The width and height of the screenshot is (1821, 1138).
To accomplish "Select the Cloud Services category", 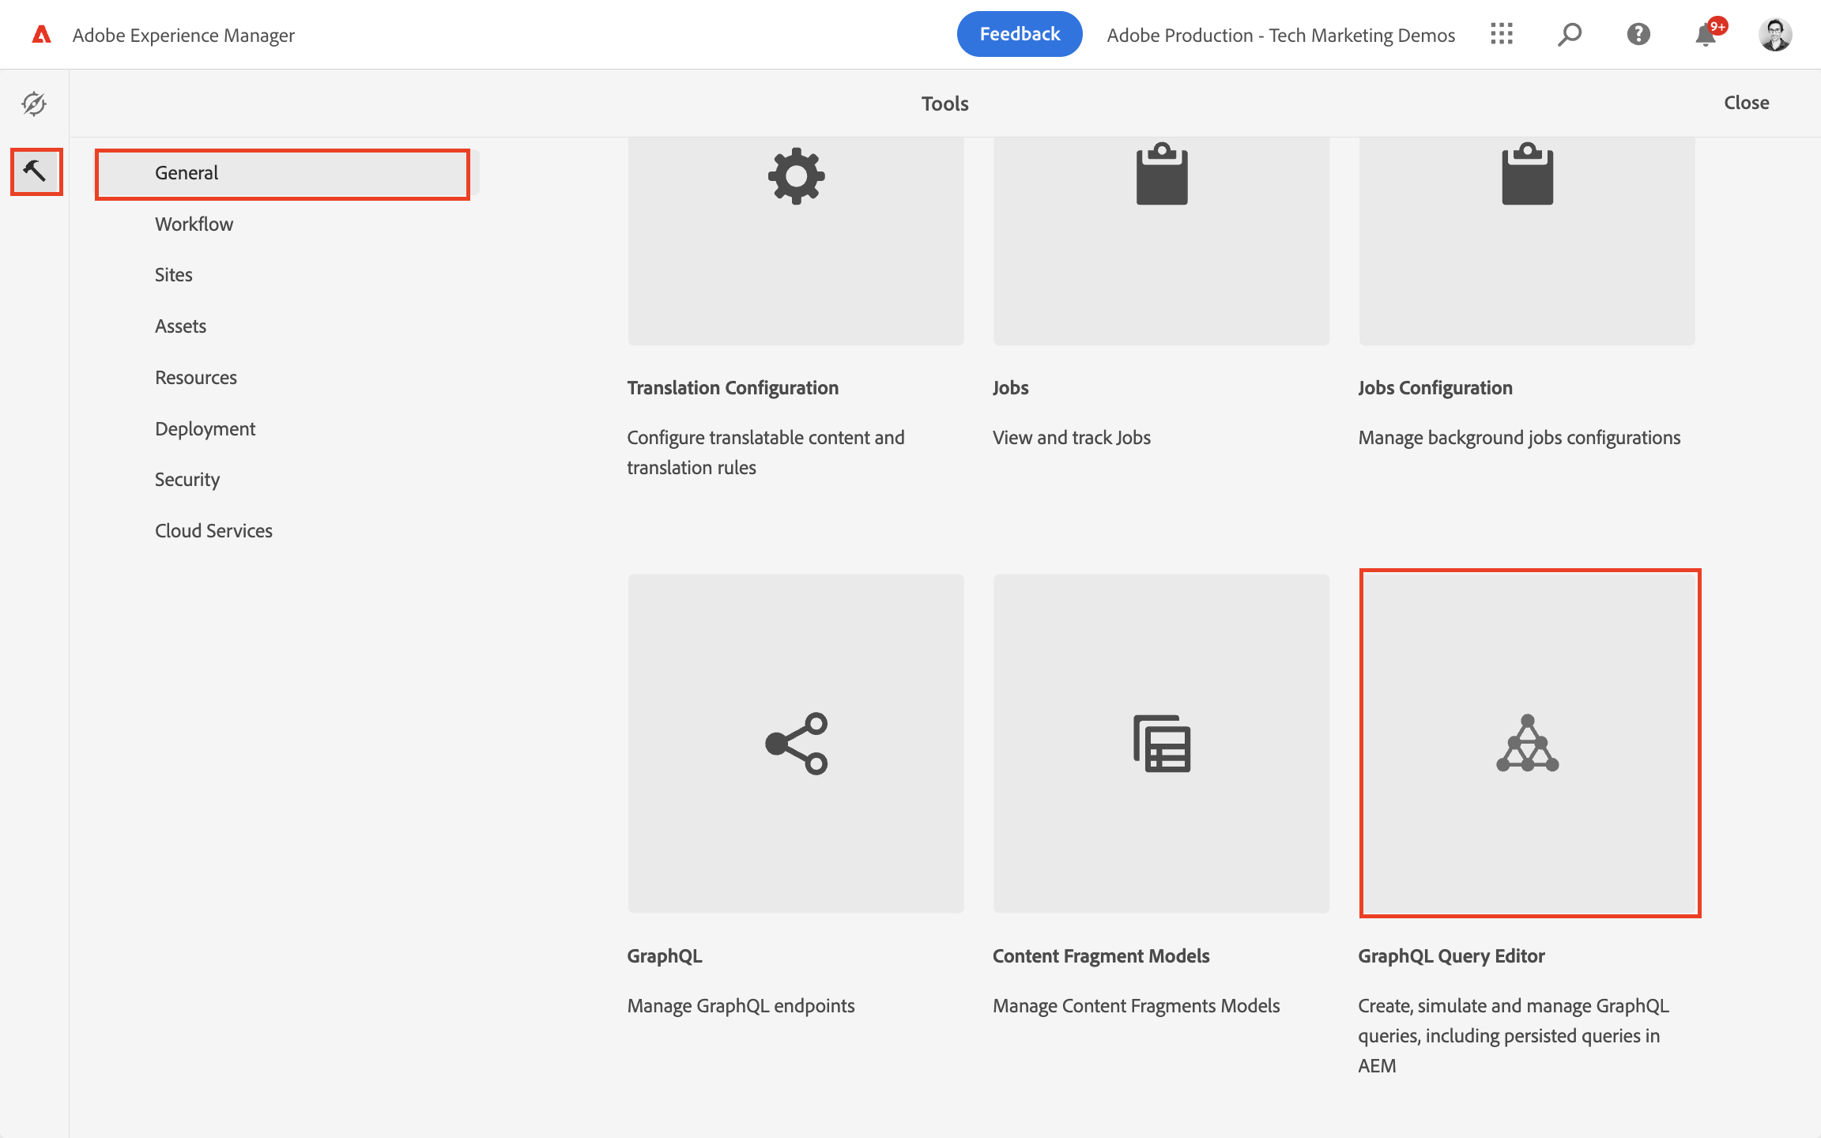I will (x=213, y=531).
